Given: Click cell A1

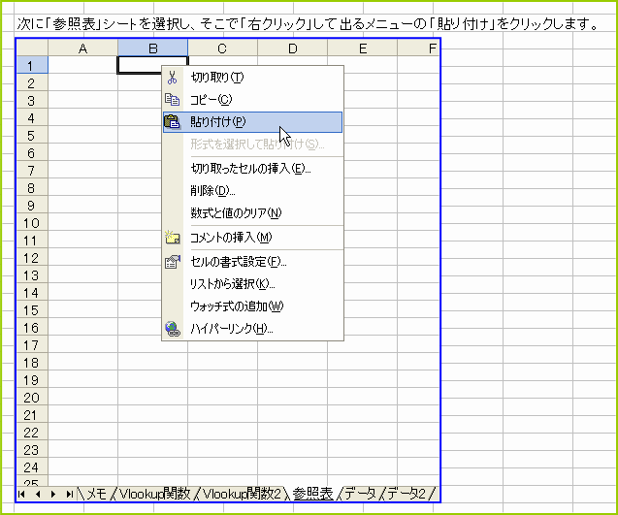Looking at the screenshot, I should coord(82,65).
